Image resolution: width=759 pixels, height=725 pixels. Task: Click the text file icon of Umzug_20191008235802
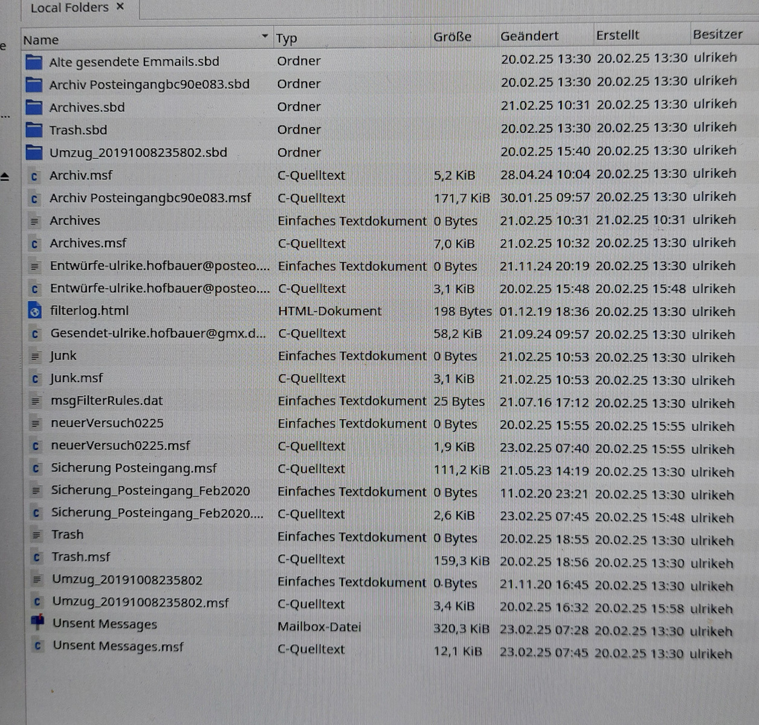click(37, 580)
